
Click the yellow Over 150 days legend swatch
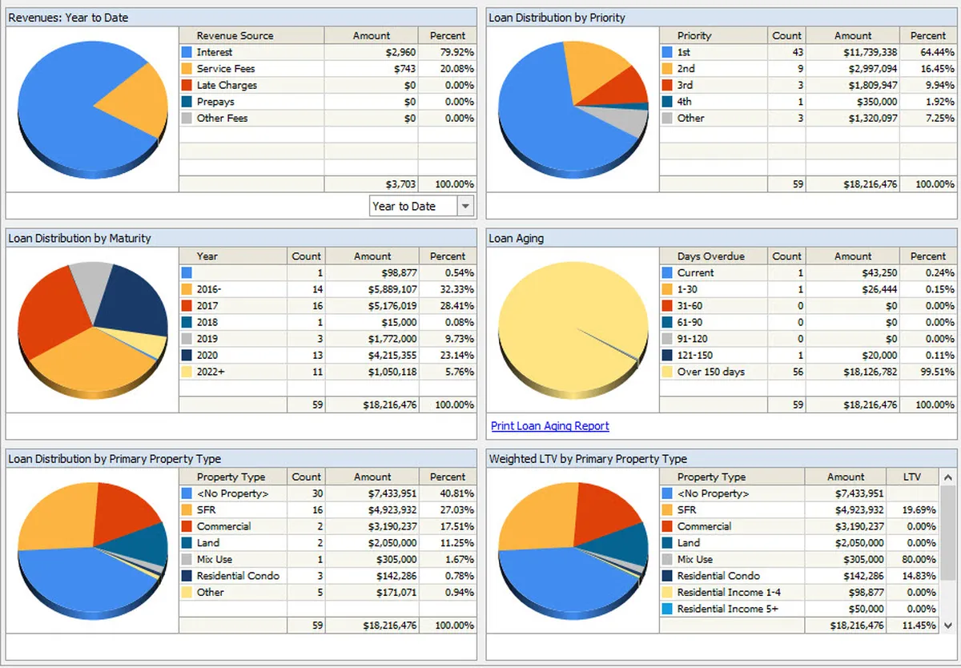click(x=667, y=372)
